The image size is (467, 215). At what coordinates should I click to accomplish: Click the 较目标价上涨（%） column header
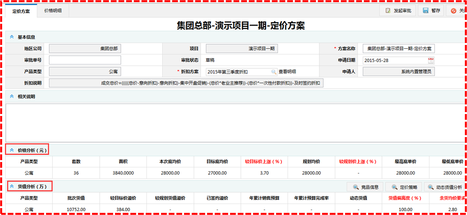(x=264, y=162)
